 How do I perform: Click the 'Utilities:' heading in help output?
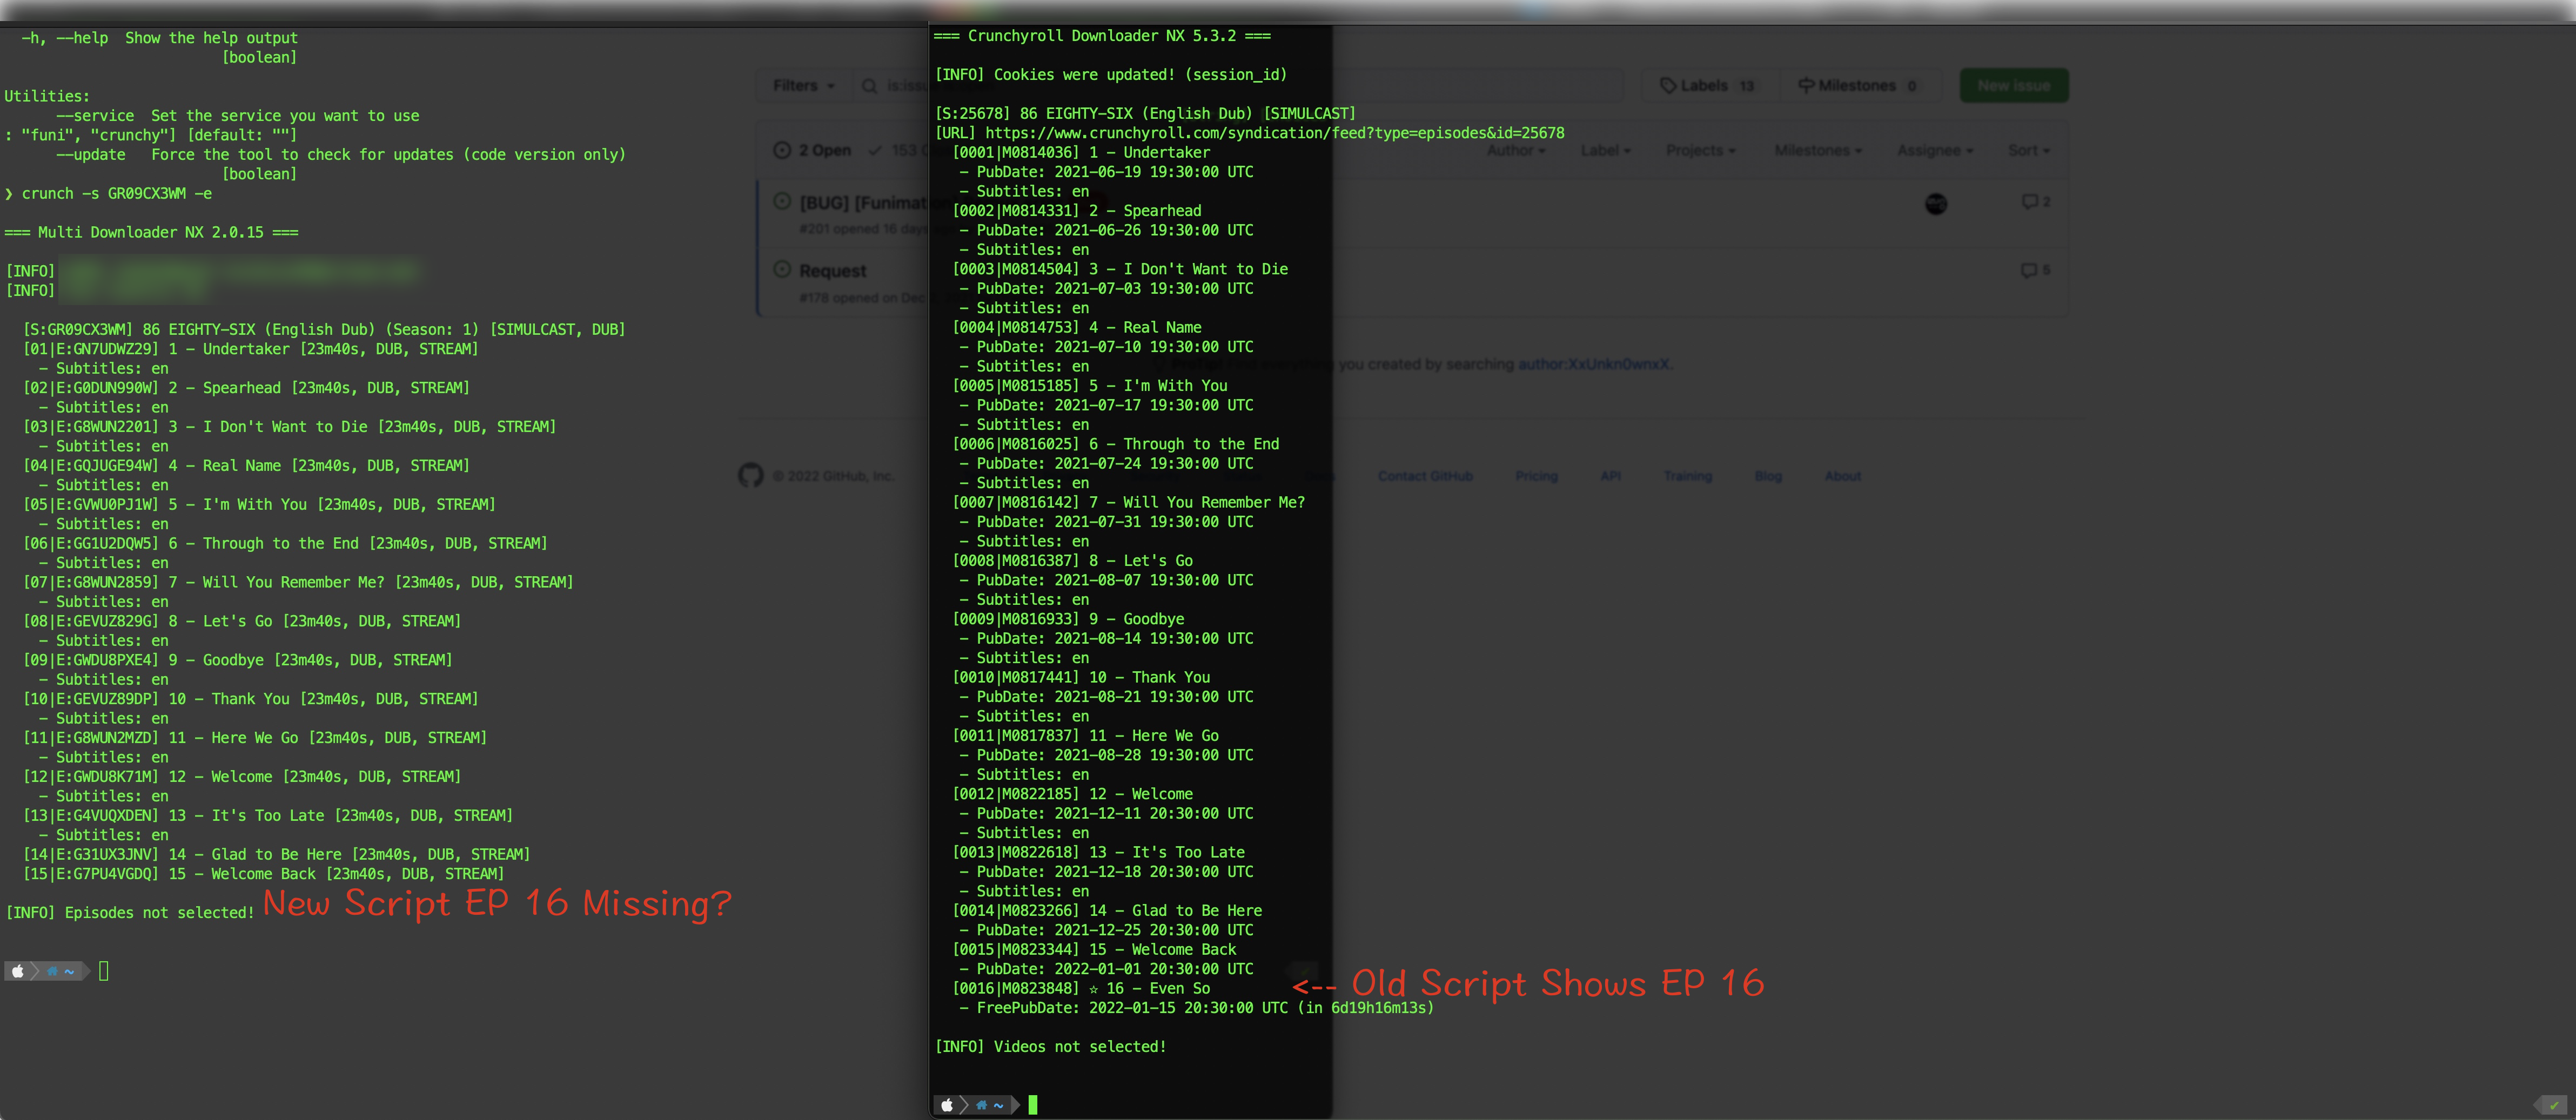[x=47, y=97]
